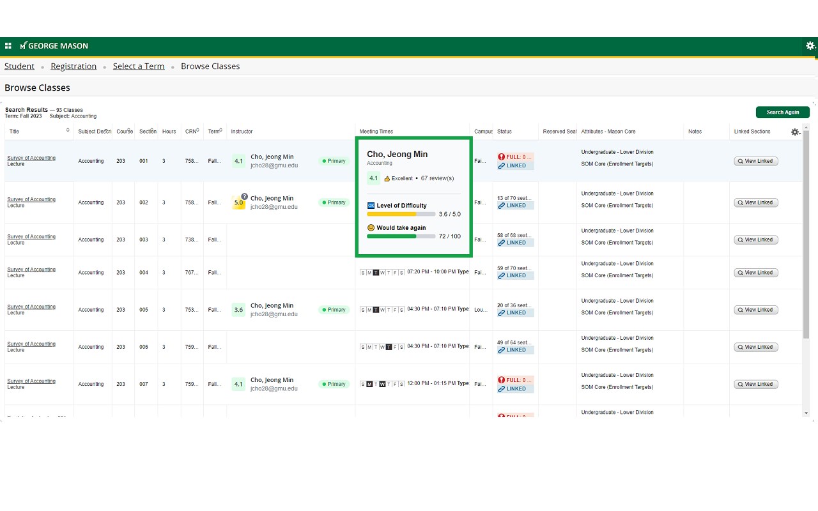Go to the Student breadcrumb link
Image resolution: width=818 pixels, height=511 pixels.
click(19, 66)
